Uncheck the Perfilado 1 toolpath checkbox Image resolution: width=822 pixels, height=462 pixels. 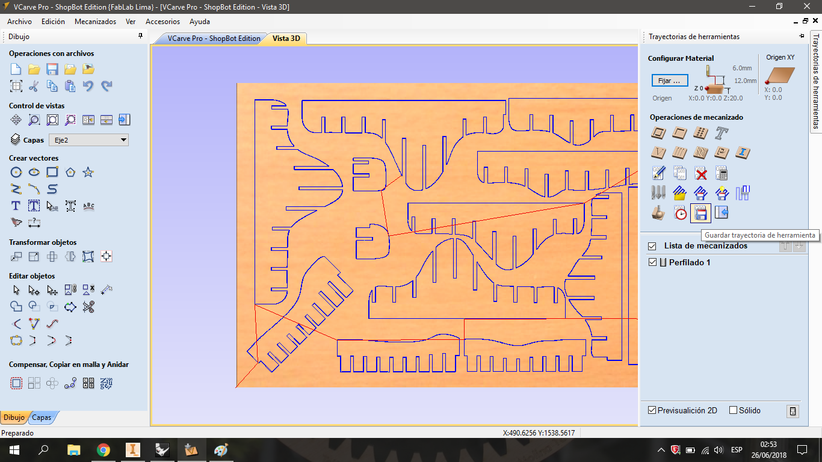[x=652, y=262]
